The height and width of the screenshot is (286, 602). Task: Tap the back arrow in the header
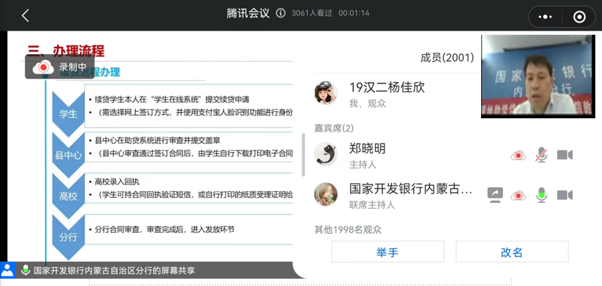click(25, 15)
